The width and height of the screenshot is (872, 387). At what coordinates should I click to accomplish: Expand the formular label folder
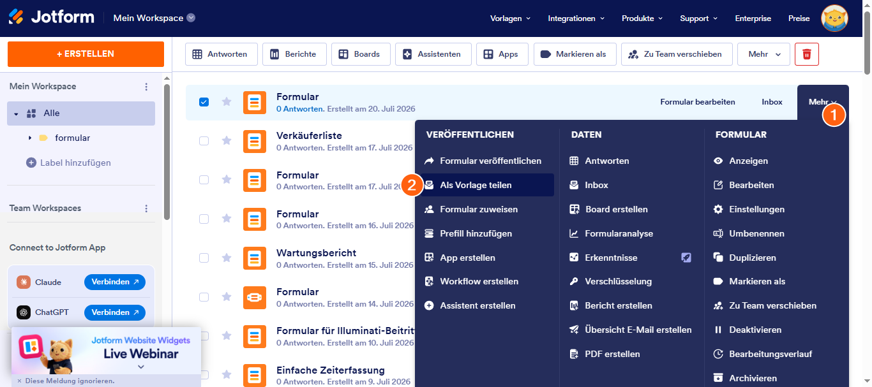pos(29,138)
